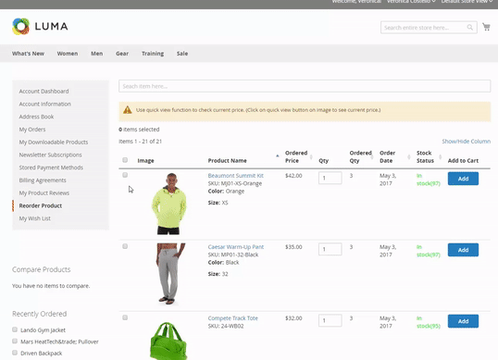Sort by Ordered Qty arrows
This screenshot has height=360, width=498.
pyautogui.click(x=372, y=156)
